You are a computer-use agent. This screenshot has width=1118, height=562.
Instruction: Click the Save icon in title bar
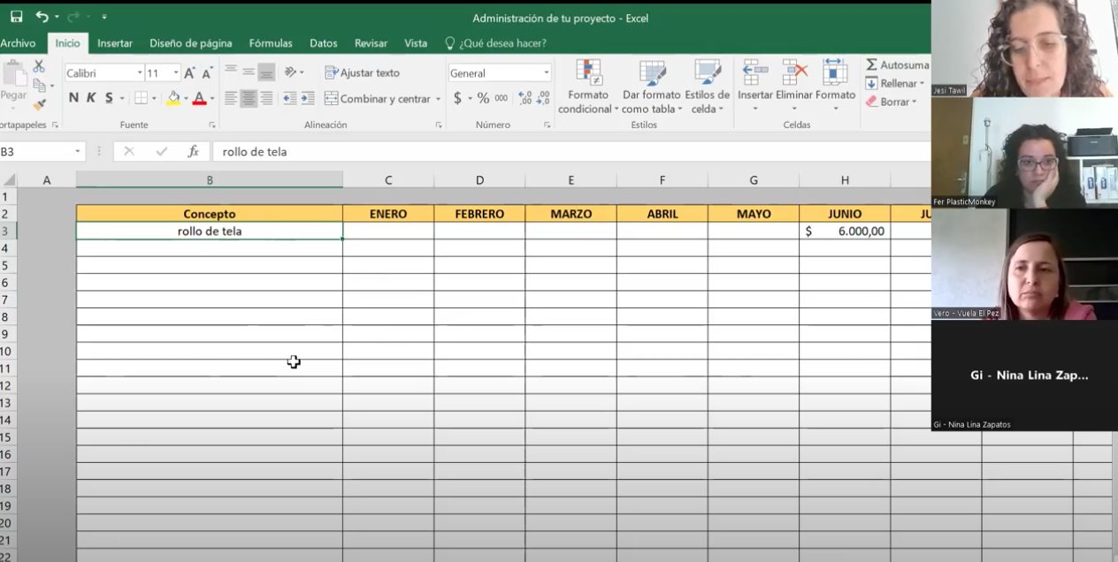16,17
